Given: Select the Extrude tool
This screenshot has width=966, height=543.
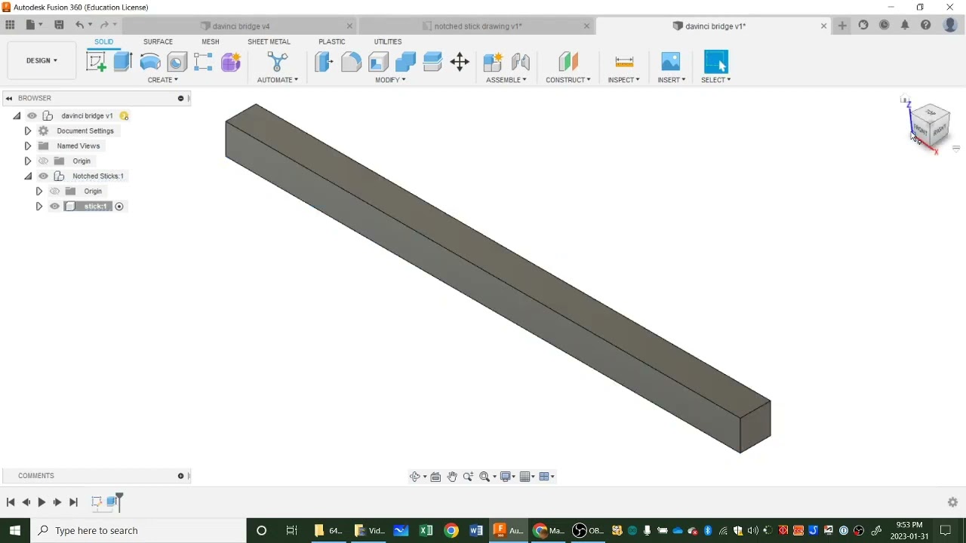Looking at the screenshot, I should coord(123,62).
